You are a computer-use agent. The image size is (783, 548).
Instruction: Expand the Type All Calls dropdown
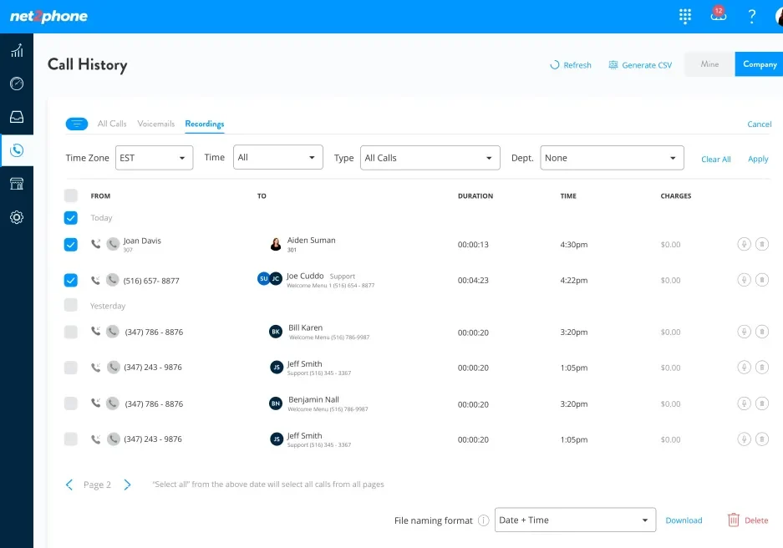point(430,158)
